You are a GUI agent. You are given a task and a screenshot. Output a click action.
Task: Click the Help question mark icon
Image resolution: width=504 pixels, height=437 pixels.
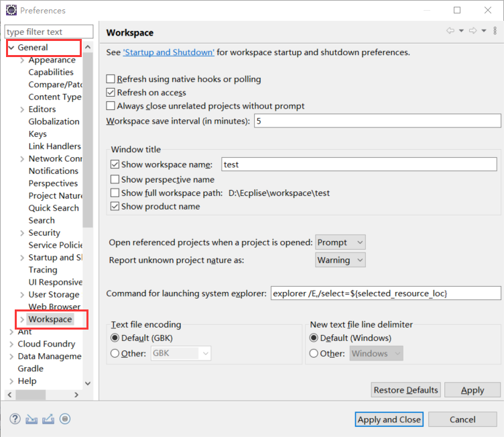click(x=15, y=419)
